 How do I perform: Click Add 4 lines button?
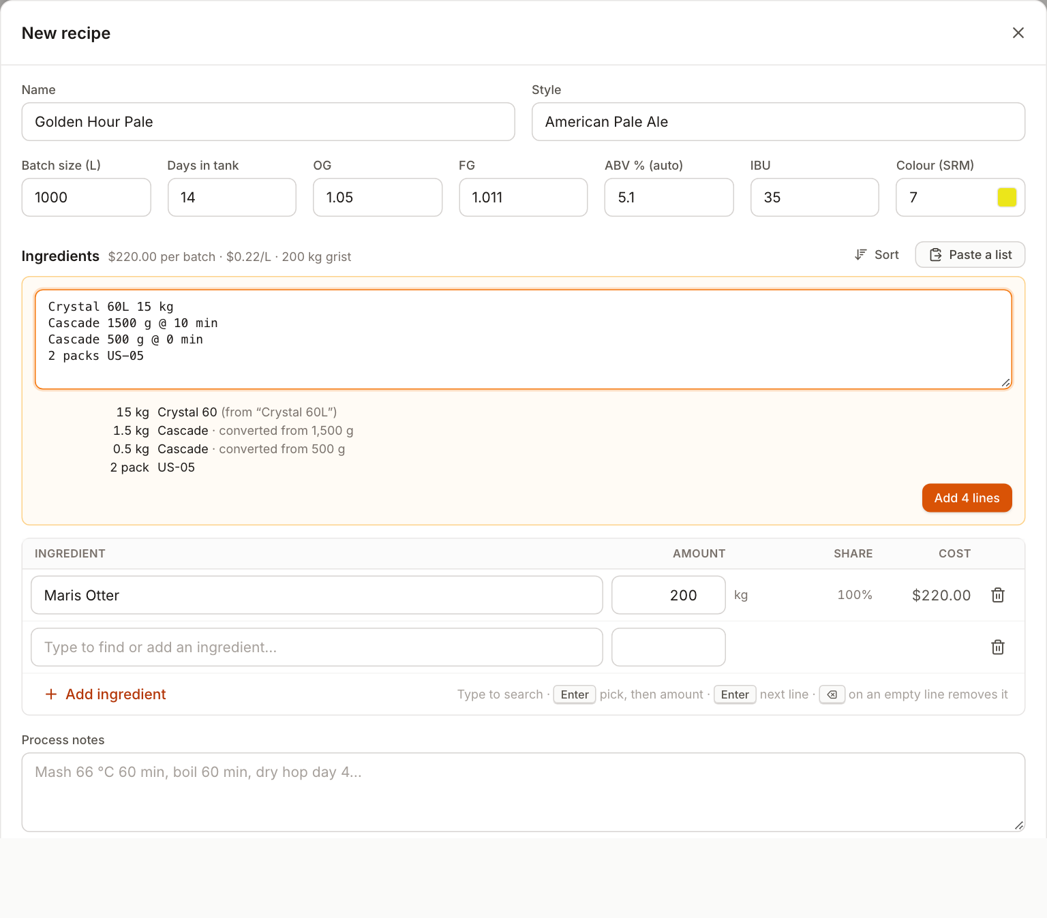coord(967,498)
